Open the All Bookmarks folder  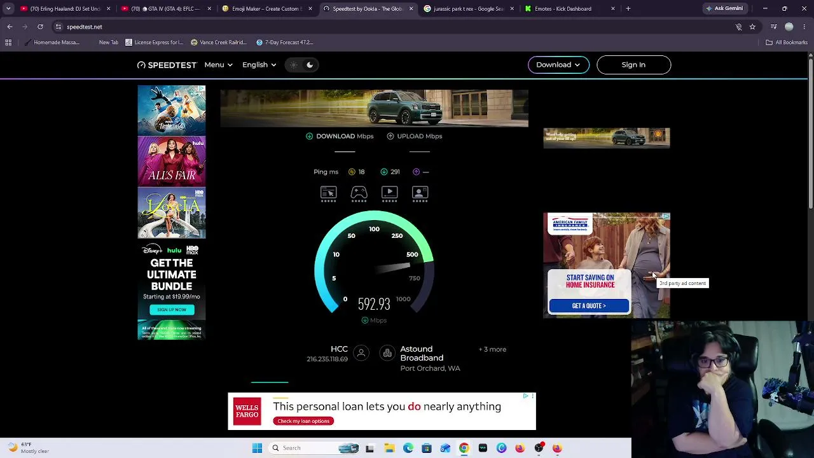coord(787,43)
